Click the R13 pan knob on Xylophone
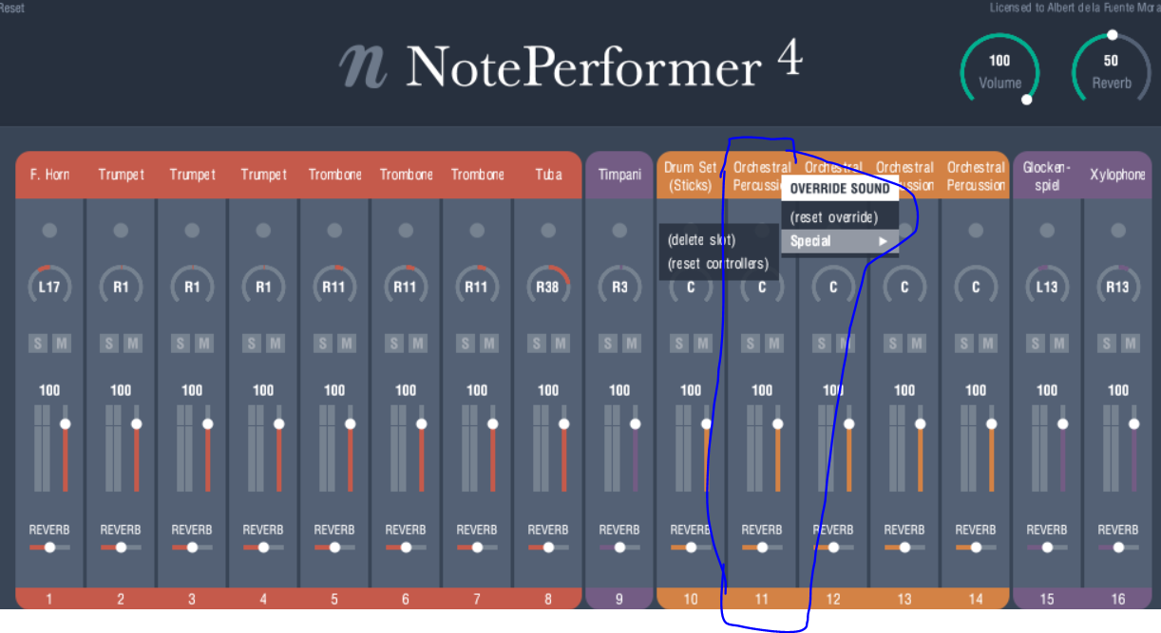 1118,286
